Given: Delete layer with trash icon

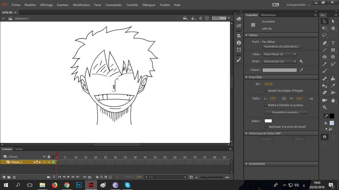Looking at the screenshot, I should (x=14, y=177).
